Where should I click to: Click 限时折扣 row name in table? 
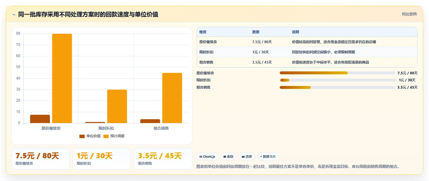click(x=206, y=52)
